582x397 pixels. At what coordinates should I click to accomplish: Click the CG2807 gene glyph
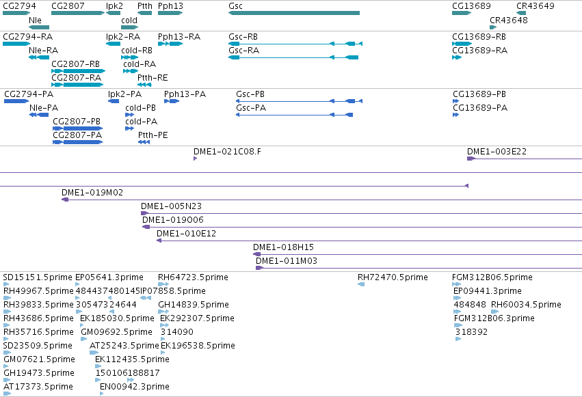click(78, 13)
